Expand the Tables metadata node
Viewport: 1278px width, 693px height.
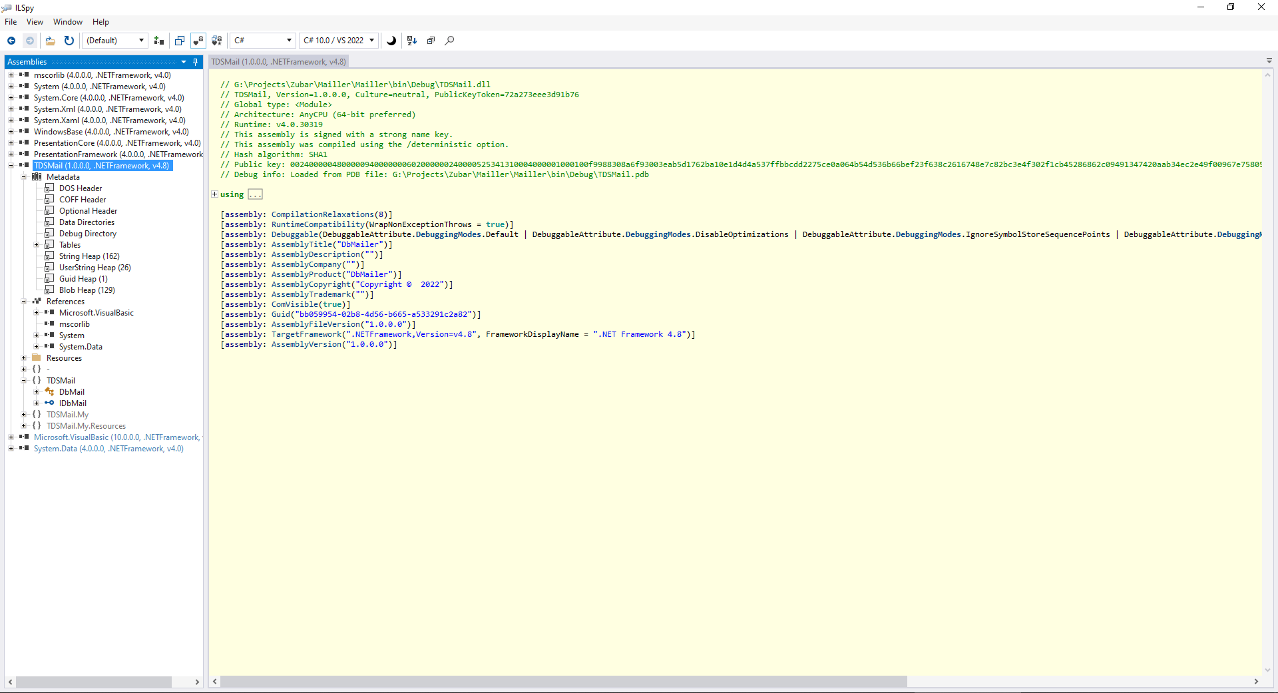[37, 245]
